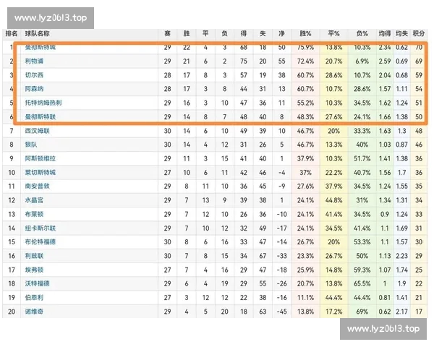Viewport: 434px width, 347px height.
Task: Select the 曼彻斯特联 team link
Action: point(40,116)
